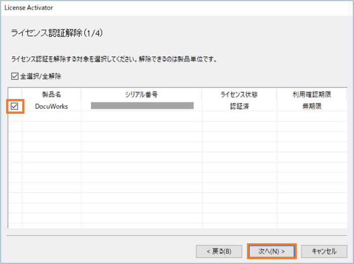Click the ライセンス状態 column header

tap(239, 95)
